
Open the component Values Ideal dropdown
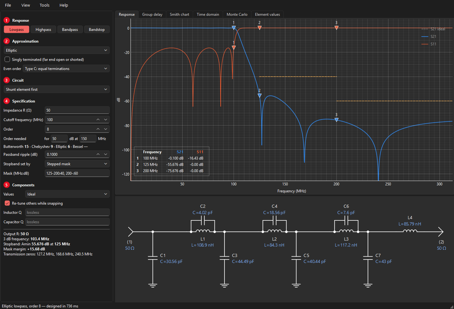[x=67, y=194]
